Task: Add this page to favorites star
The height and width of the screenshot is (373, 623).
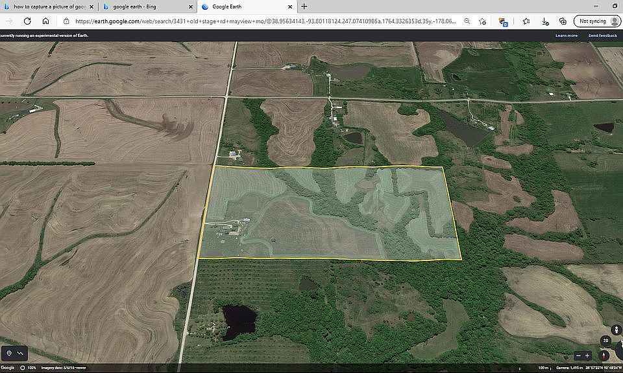Action: pyautogui.click(x=483, y=21)
